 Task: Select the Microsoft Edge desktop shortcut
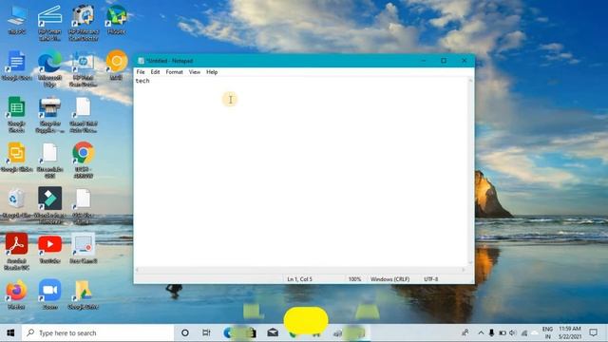[x=49, y=68]
